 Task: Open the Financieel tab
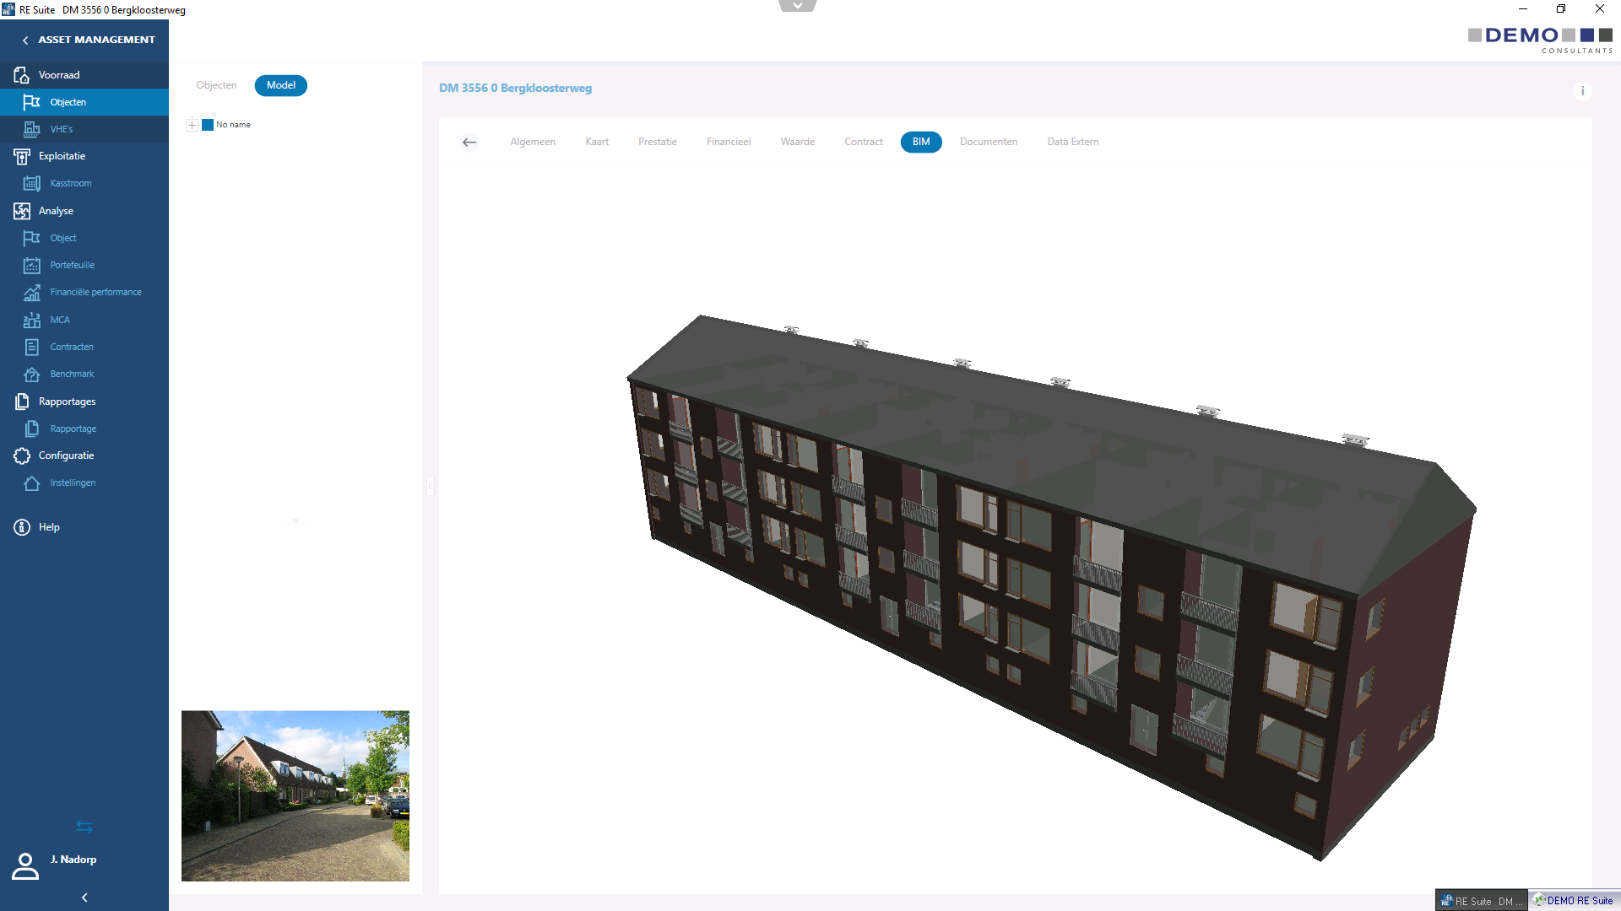728,142
